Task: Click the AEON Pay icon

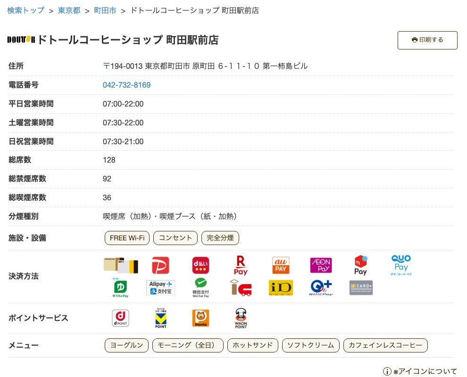Action: (321, 265)
